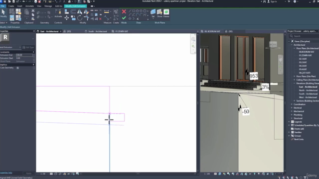Select the Copy tool in Modify panel
Viewport: 319px width, 179px height.
click(73, 18)
